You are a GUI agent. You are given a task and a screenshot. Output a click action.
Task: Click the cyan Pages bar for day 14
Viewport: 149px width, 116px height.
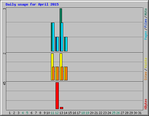pyautogui.click(x=66, y=44)
